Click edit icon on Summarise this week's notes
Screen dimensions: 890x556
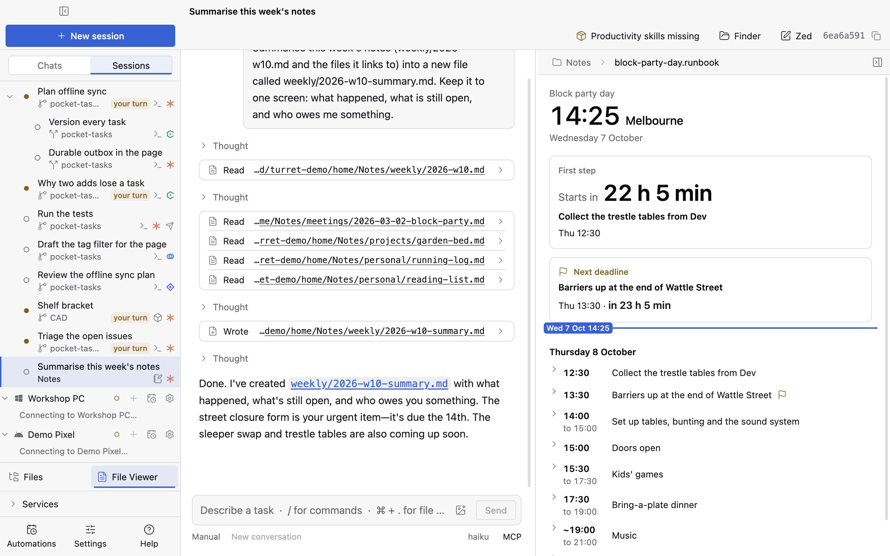[158, 378]
